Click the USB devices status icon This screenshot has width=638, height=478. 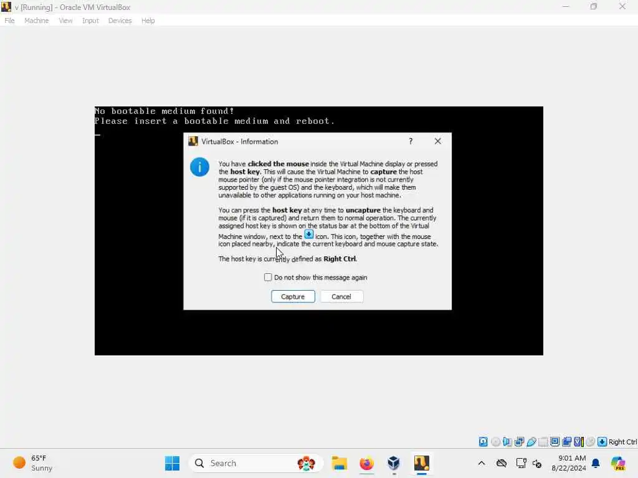531,441
